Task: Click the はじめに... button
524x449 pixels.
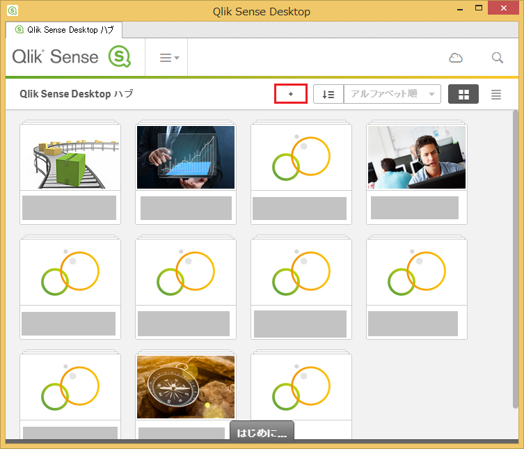Action: pos(262,433)
